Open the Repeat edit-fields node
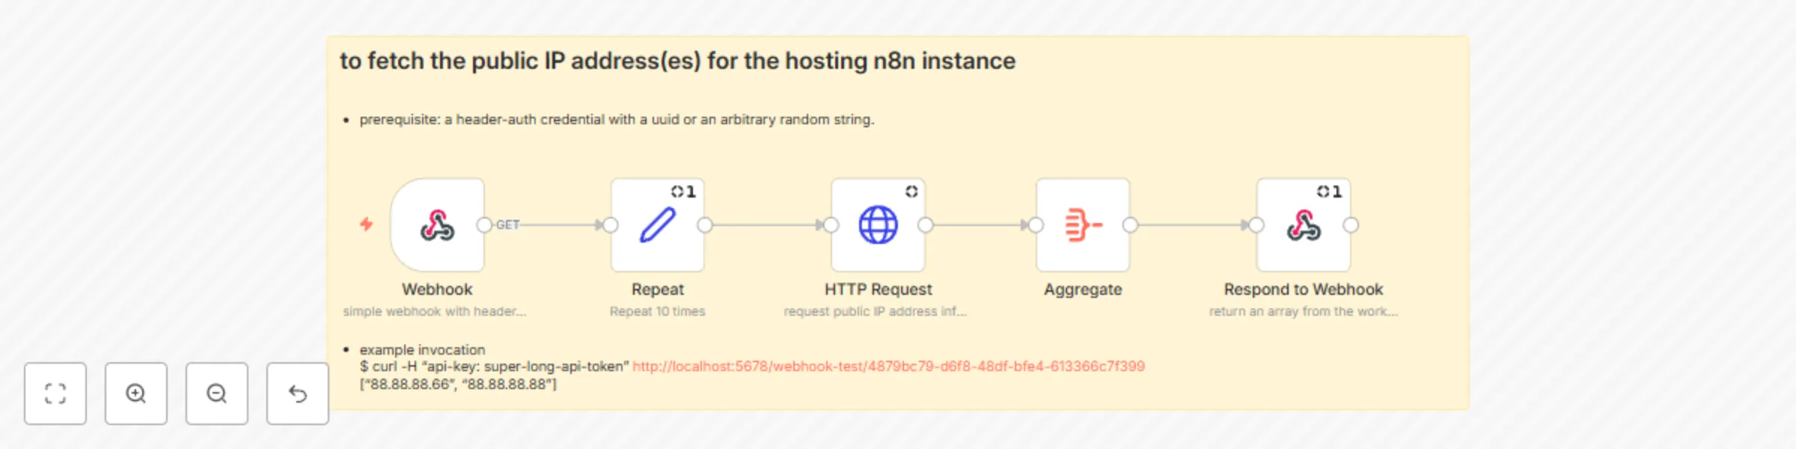1796x449 pixels. [658, 224]
